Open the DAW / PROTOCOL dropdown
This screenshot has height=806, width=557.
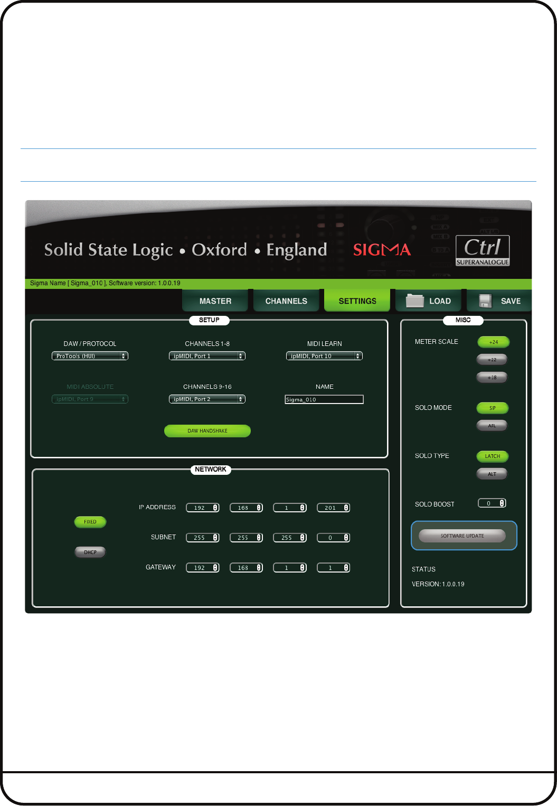click(x=90, y=356)
